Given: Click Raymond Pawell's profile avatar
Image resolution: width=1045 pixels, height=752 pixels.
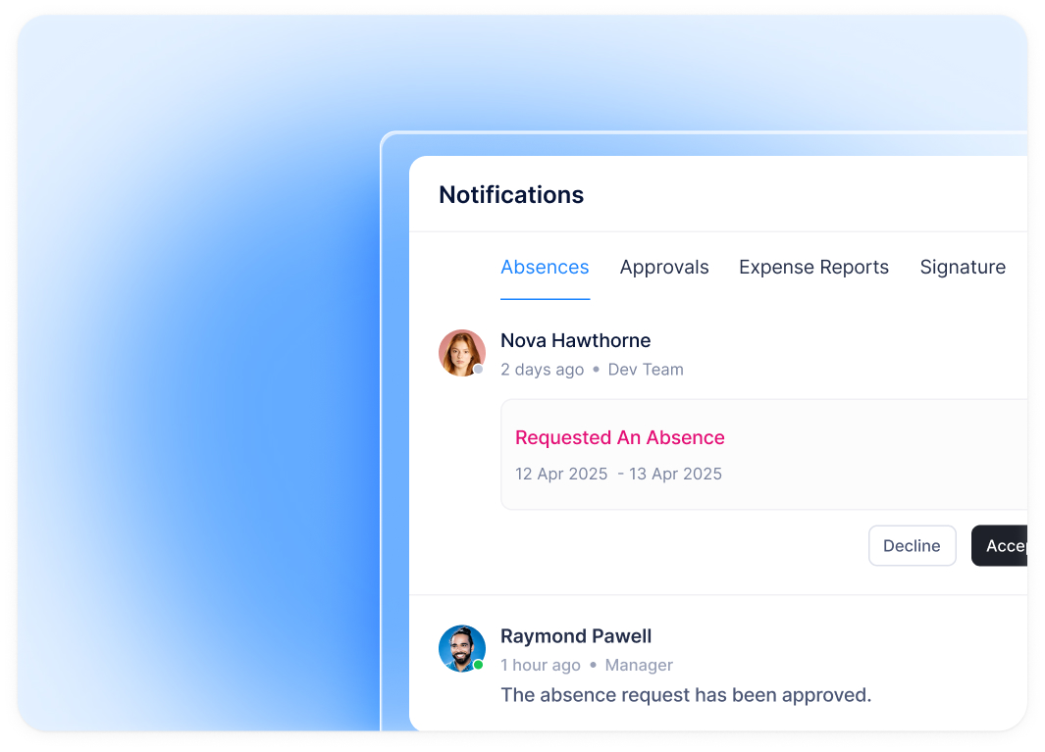Looking at the screenshot, I should tap(461, 648).
